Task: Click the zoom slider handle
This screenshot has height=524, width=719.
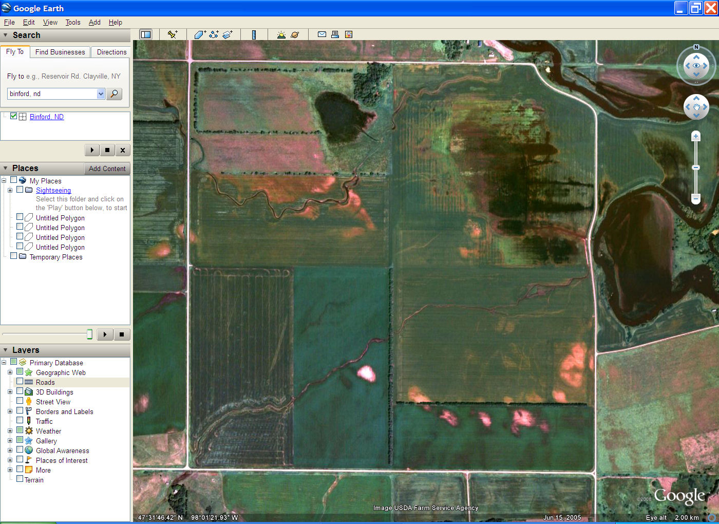Action: (x=696, y=167)
